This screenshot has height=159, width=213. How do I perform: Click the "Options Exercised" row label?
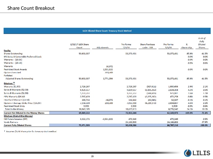click(12, 72)
